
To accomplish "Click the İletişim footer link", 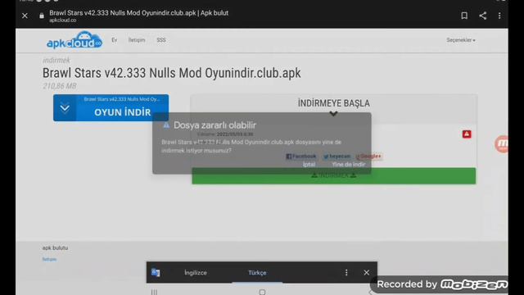I will click(49, 259).
